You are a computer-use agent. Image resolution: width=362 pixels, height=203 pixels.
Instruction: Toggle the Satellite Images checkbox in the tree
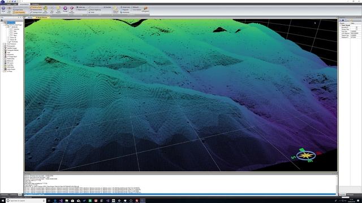coord(4,48)
